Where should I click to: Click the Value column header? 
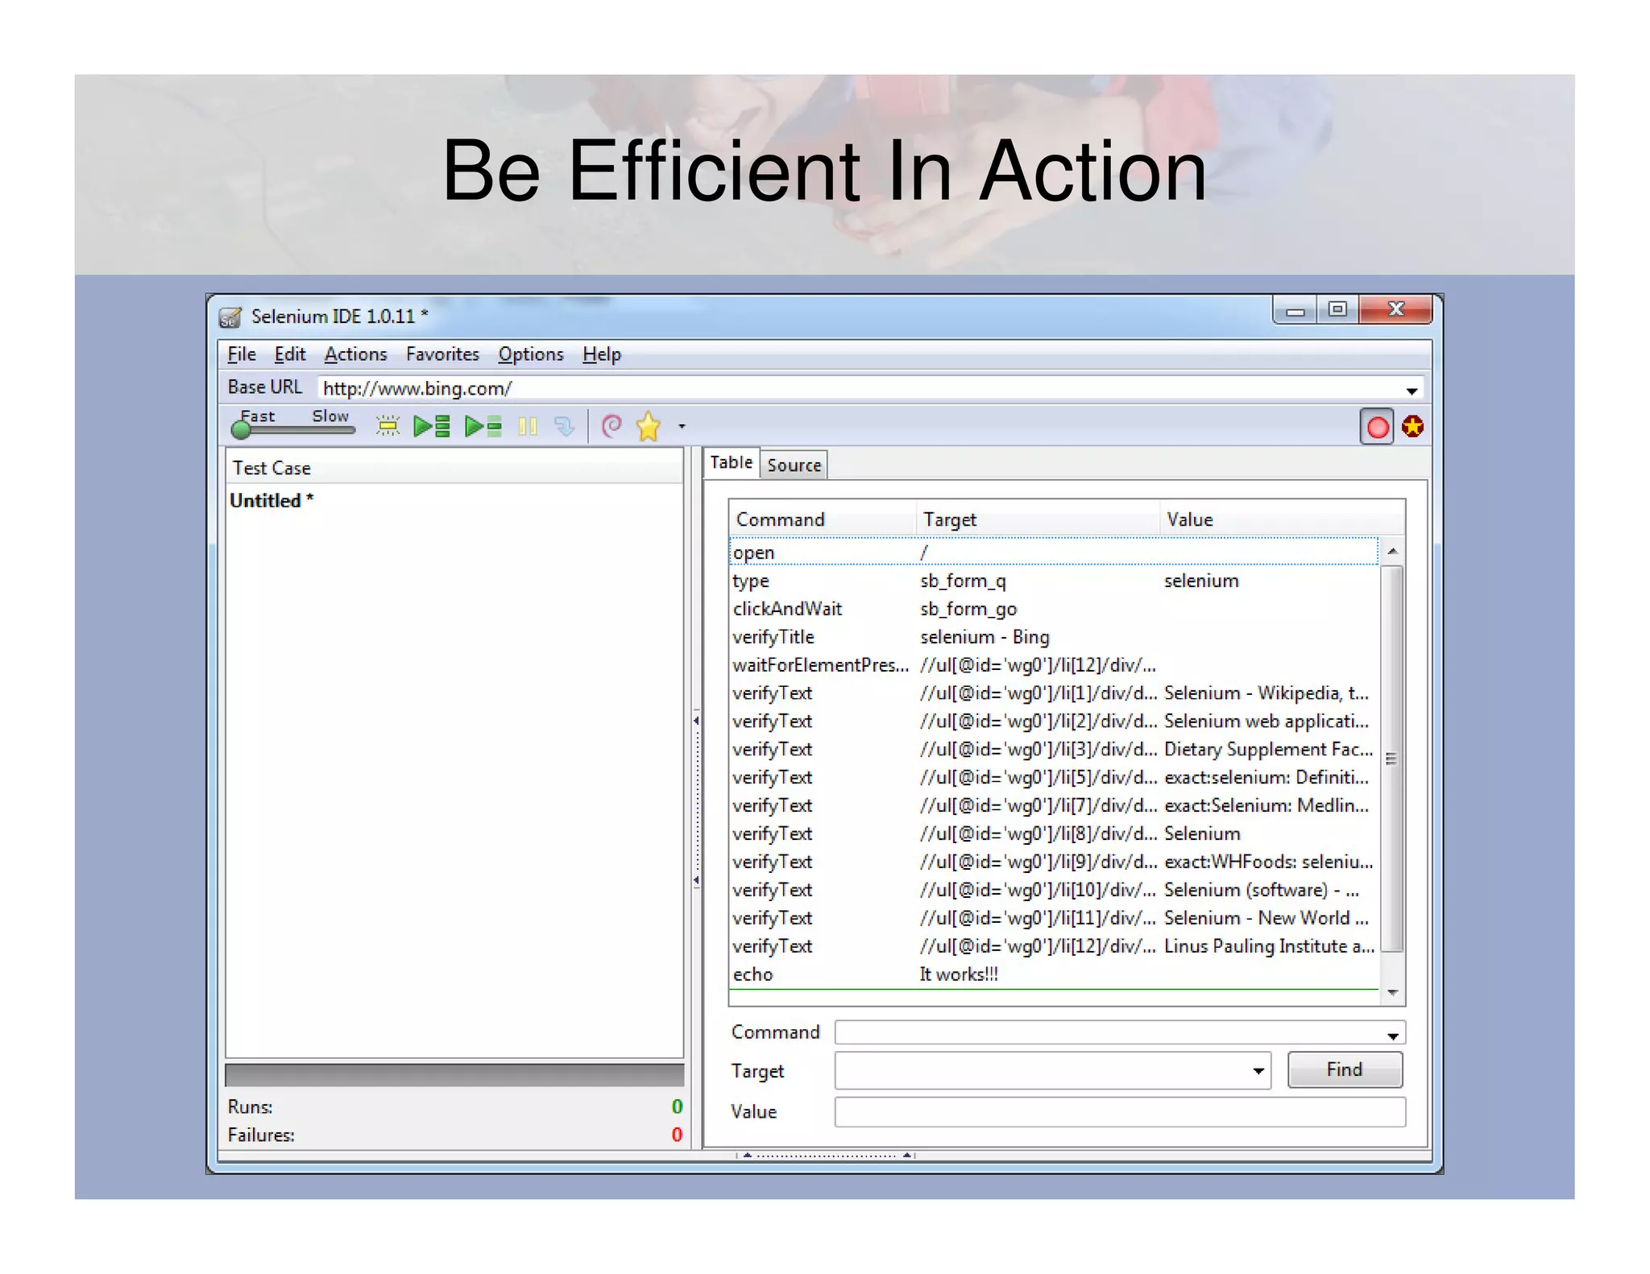tap(1282, 519)
